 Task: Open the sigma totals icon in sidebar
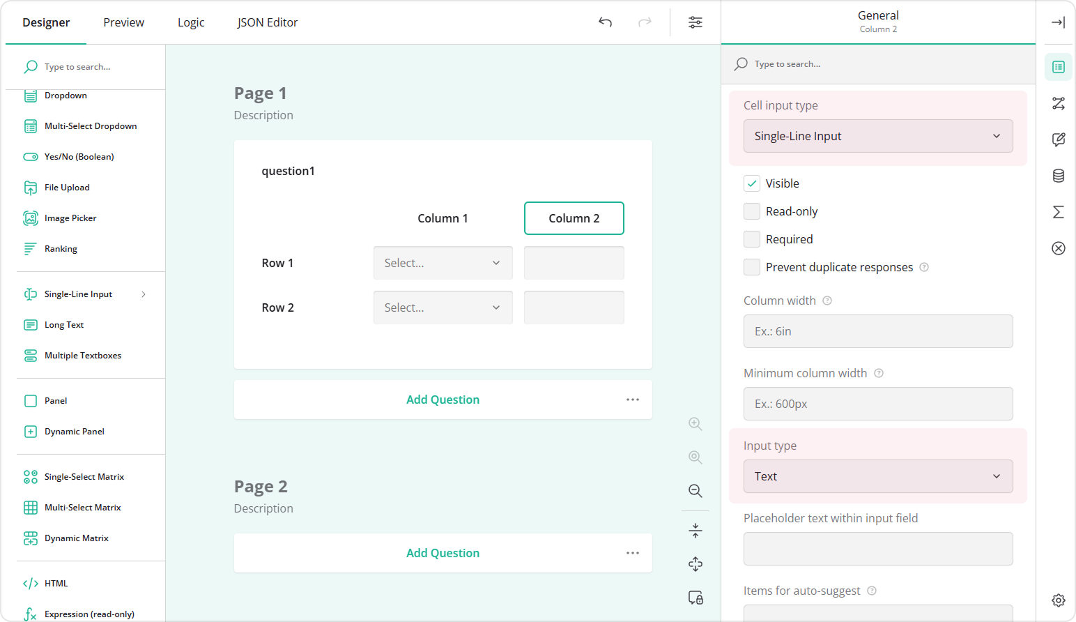point(1058,212)
